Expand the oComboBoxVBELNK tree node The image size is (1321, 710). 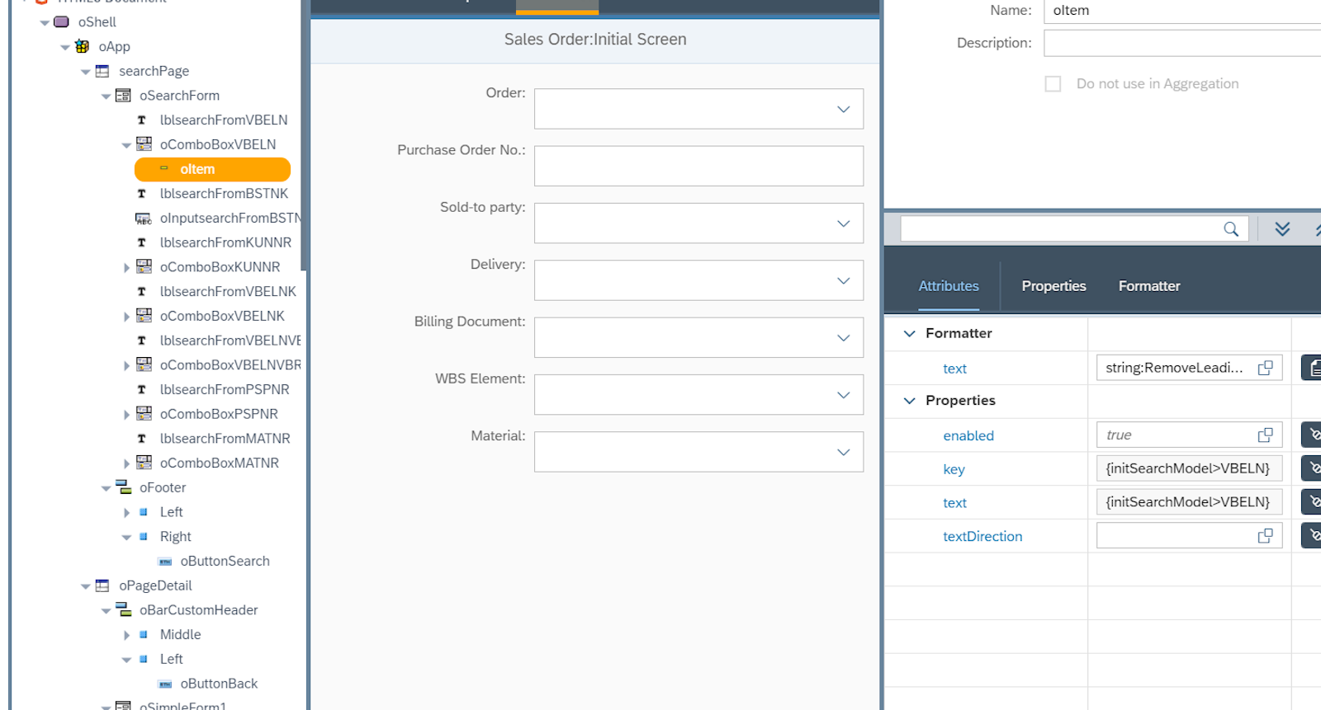click(x=126, y=317)
